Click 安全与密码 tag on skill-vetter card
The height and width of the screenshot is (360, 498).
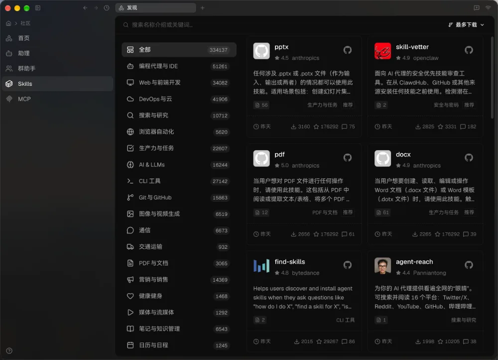(x=446, y=105)
